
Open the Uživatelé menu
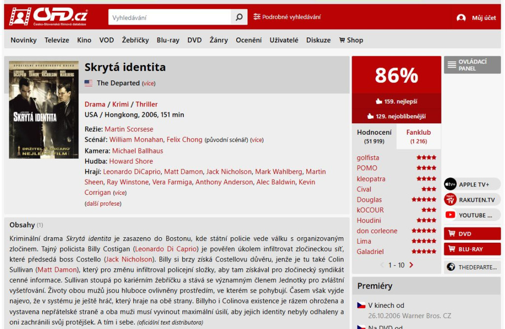[x=284, y=40]
